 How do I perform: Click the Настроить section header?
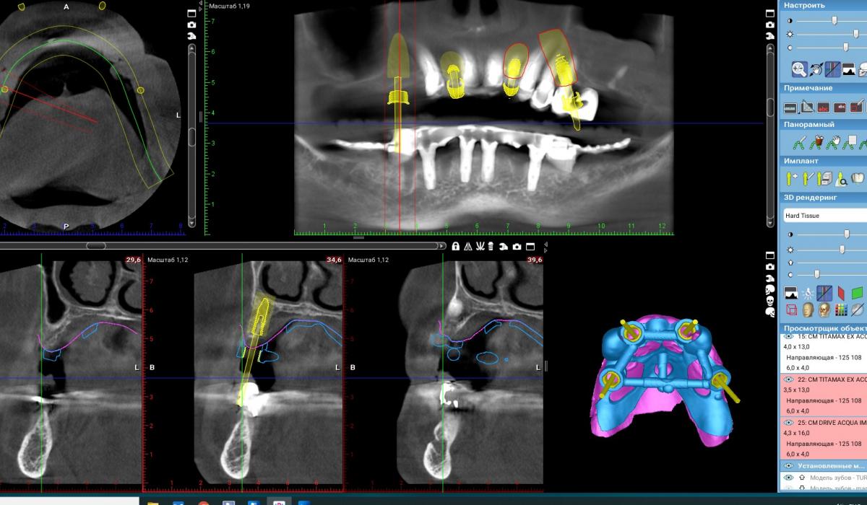pyautogui.click(x=824, y=5)
